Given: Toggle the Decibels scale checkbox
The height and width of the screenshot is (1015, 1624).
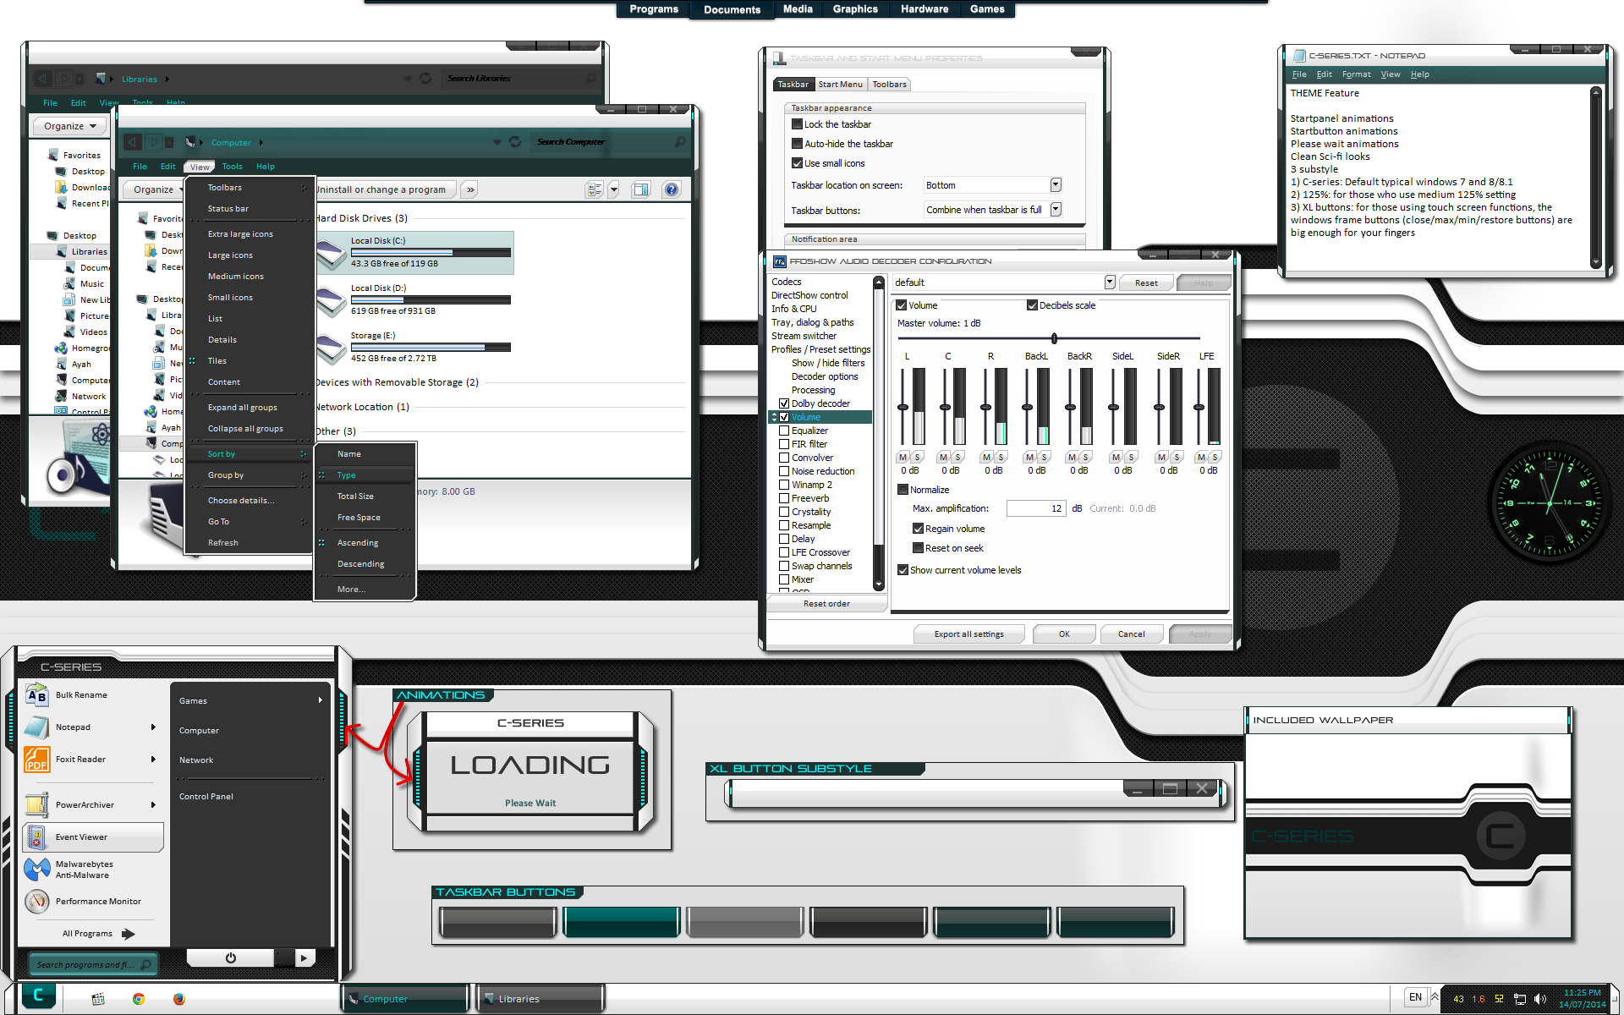Looking at the screenshot, I should 1032,305.
